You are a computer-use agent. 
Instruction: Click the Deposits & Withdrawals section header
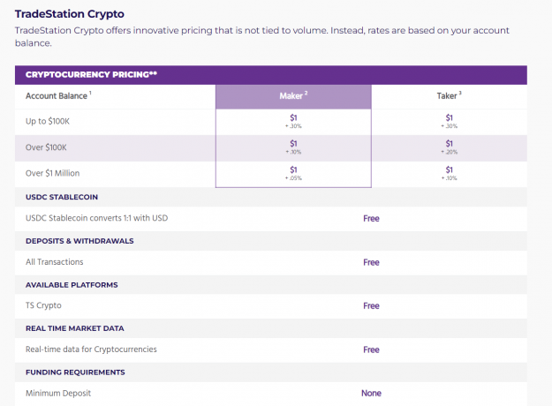(x=79, y=241)
